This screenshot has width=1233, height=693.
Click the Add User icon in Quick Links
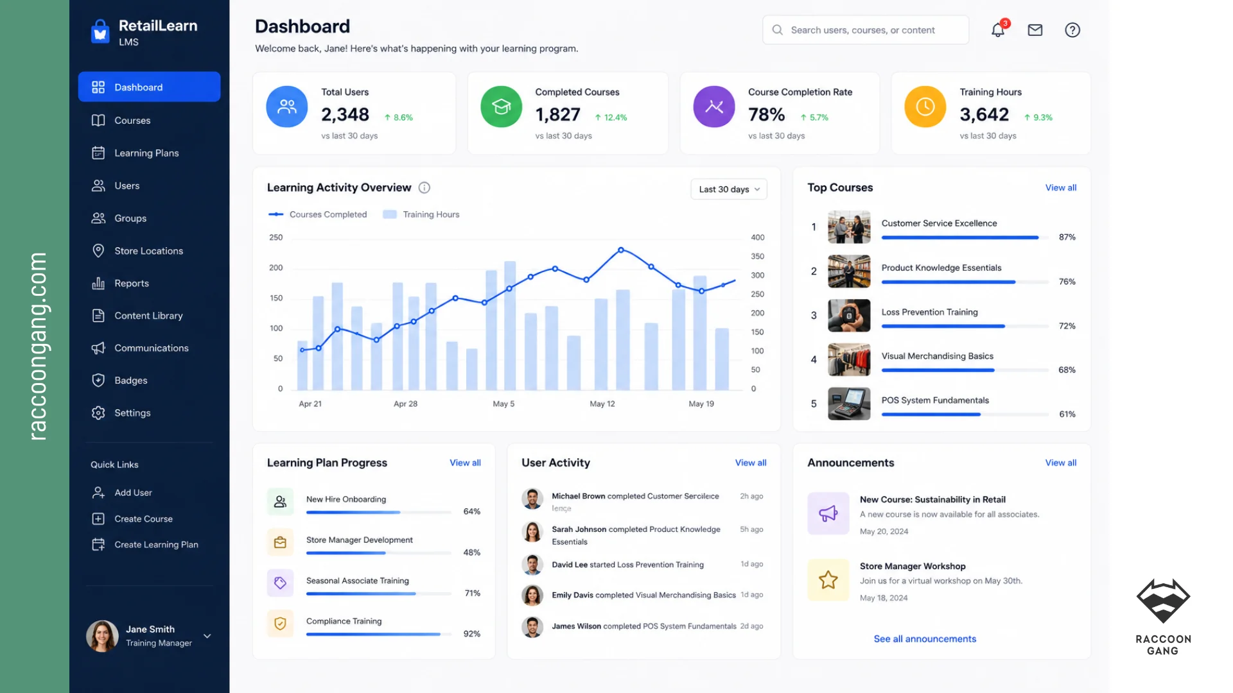click(98, 492)
